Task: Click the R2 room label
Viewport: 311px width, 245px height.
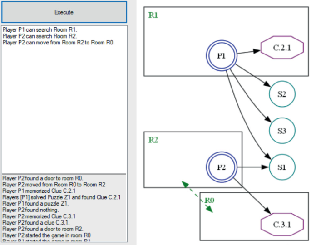Action: 153,140
